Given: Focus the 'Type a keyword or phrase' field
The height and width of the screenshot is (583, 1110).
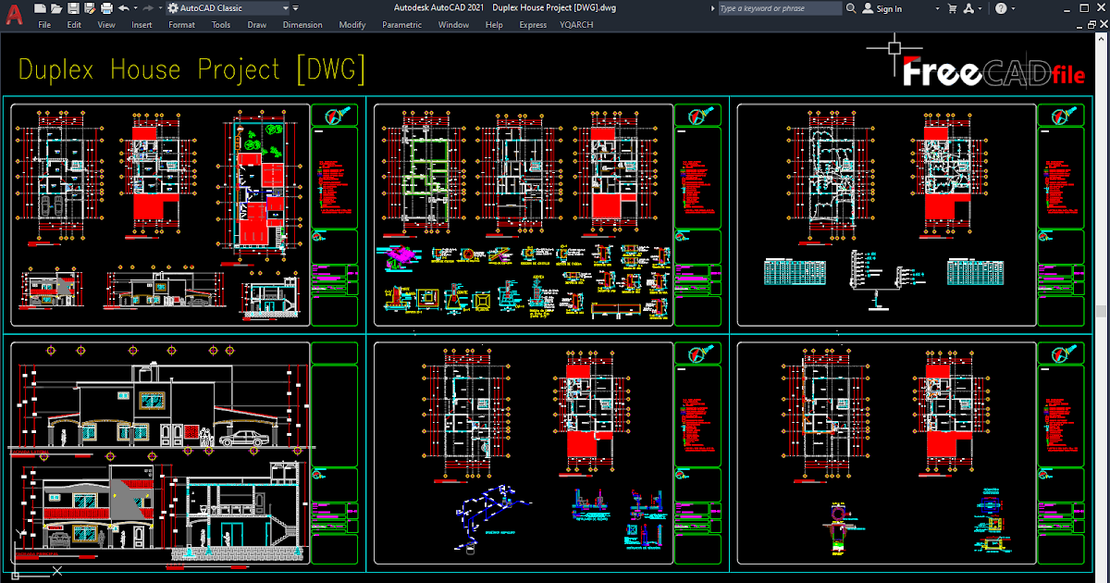Looking at the screenshot, I should [781, 8].
